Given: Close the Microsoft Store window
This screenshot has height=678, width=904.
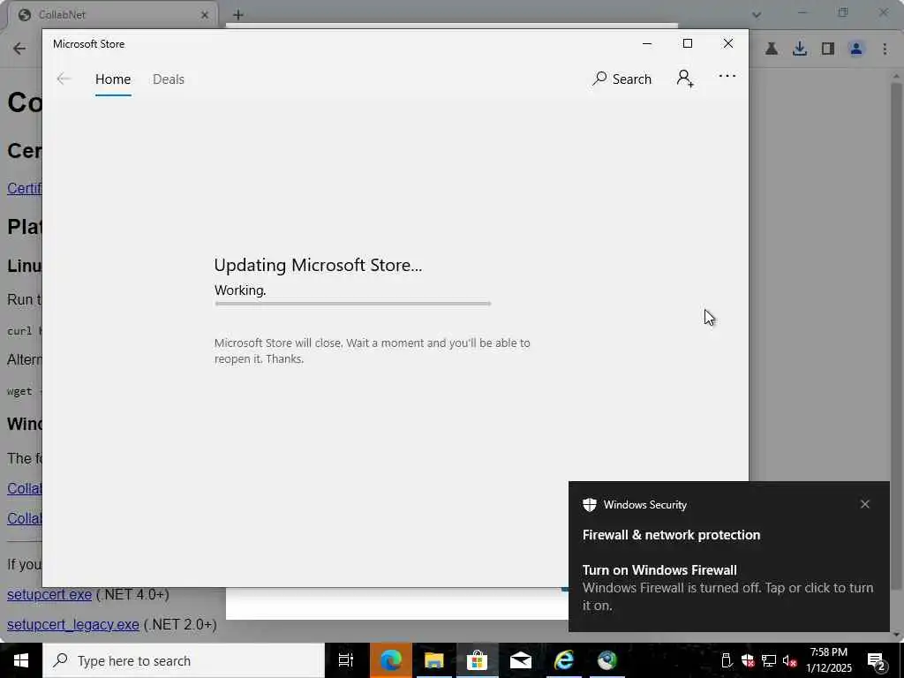Looking at the screenshot, I should click(x=728, y=44).
